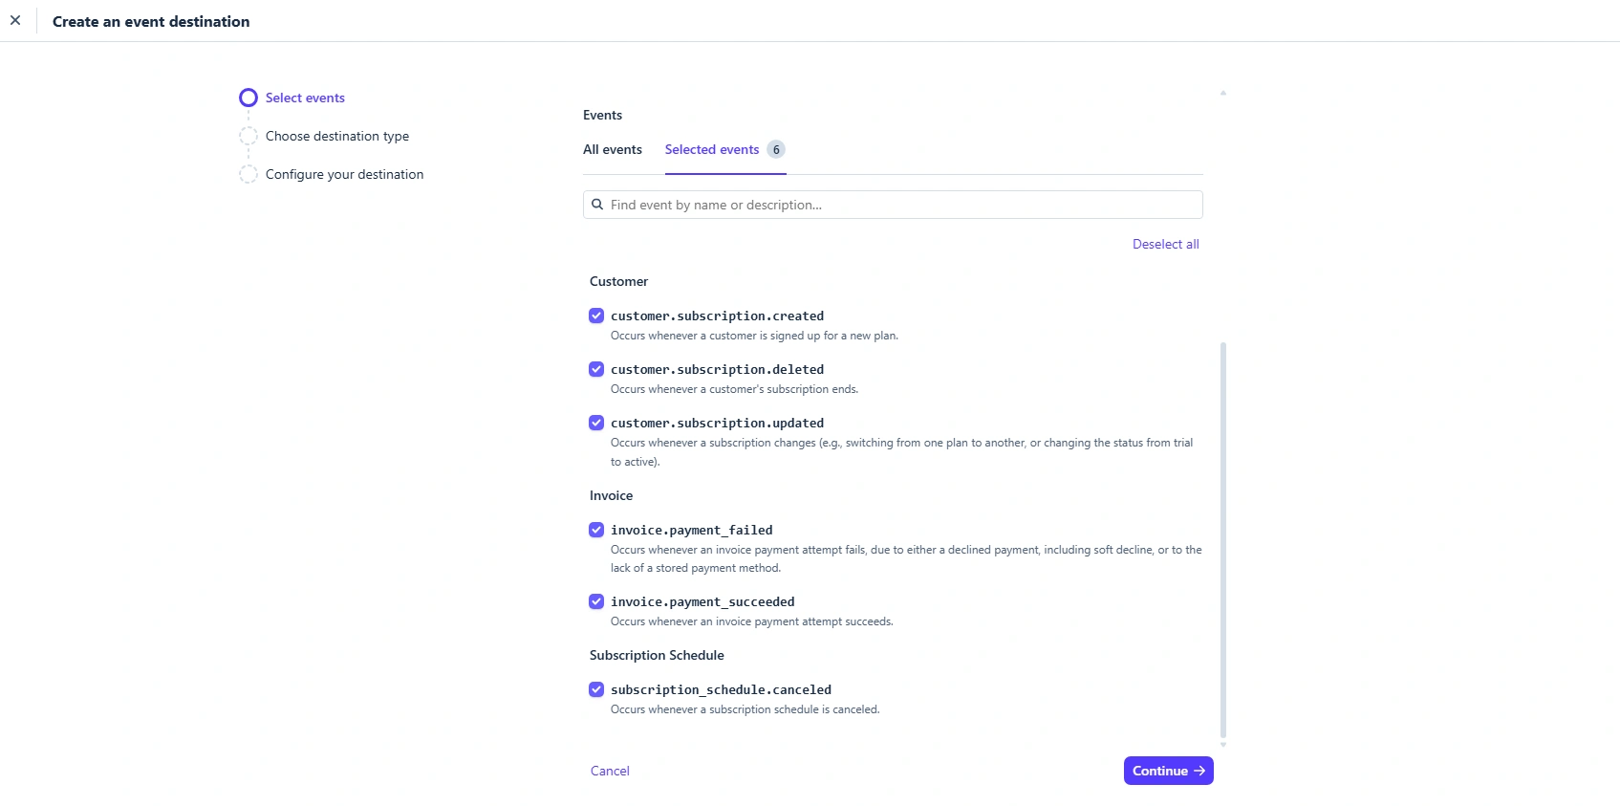
Task: Click the Choose destination type step circle
Action: click(x=248, y=136)
